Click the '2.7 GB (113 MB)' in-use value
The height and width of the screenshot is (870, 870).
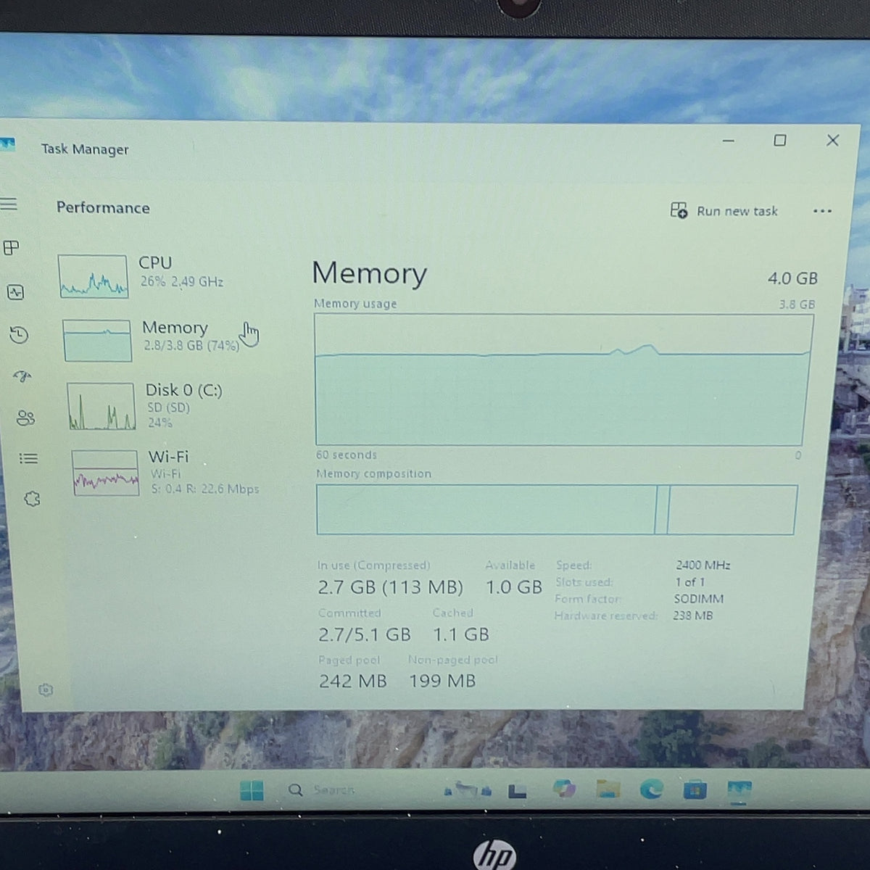click(x=390, y=587)
